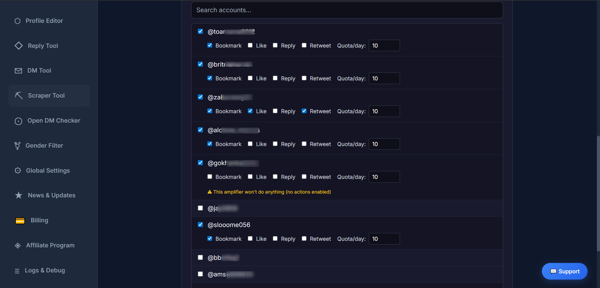The image size is (600, 288).
Task: Click the yellow amplifier warning triangle icon
Action: [210, 192]
